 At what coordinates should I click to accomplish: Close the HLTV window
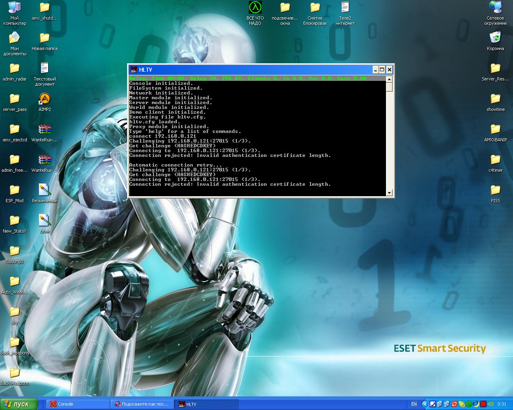(389, 70)
